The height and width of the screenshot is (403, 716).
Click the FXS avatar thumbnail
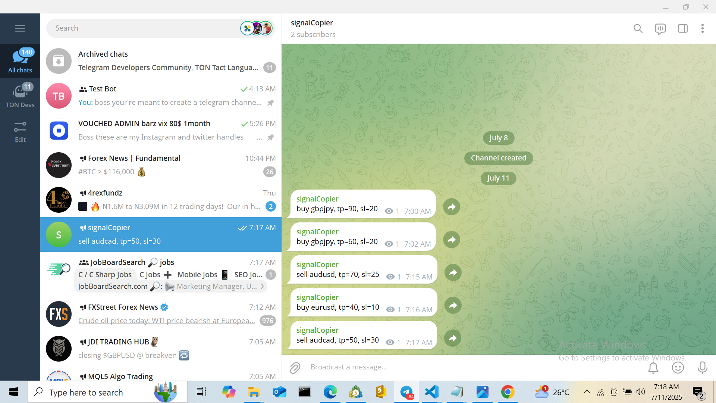pos(59,314)
